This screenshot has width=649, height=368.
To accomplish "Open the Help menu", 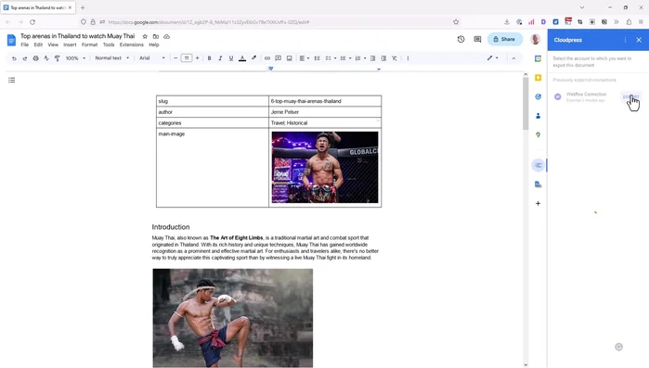I will (154, 44).
